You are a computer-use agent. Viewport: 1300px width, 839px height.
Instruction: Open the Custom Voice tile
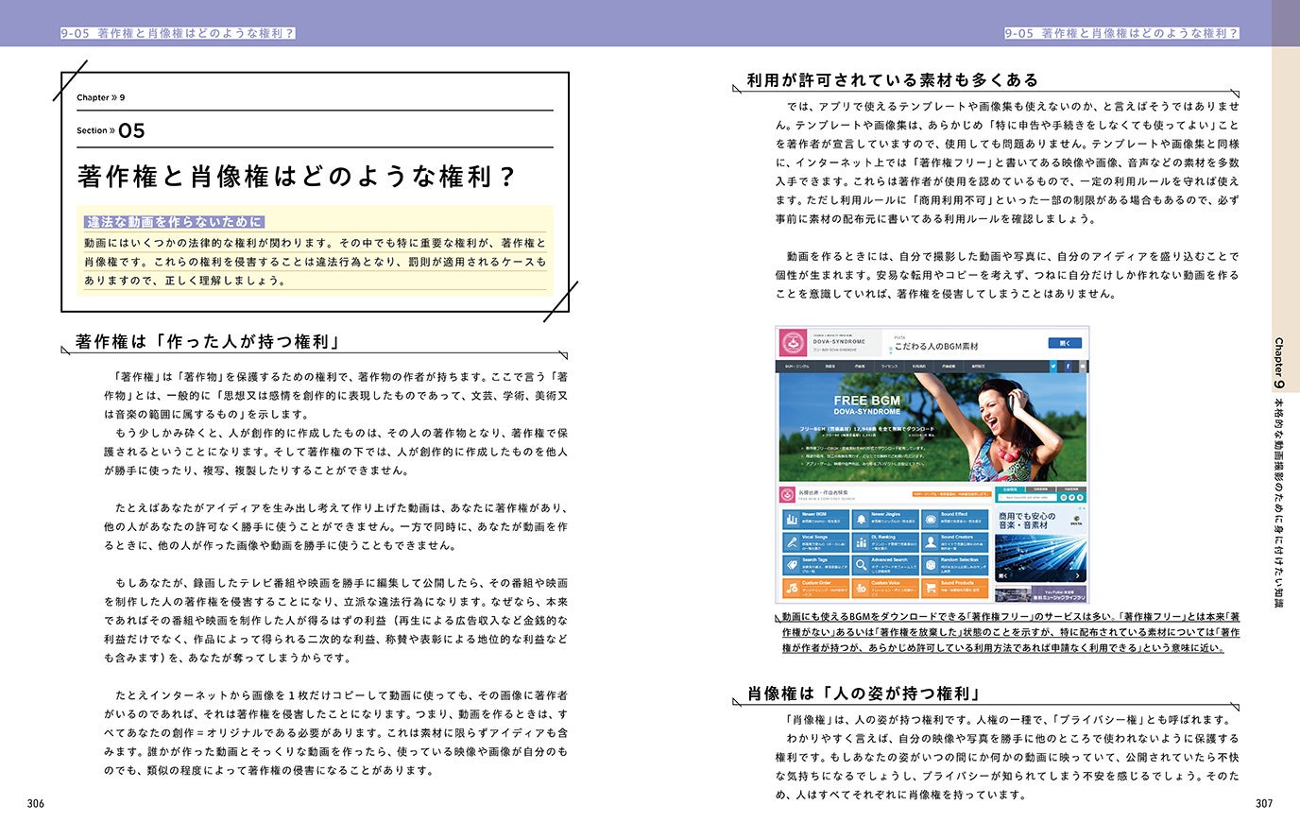pyautogui.click(x=884, y=588)
